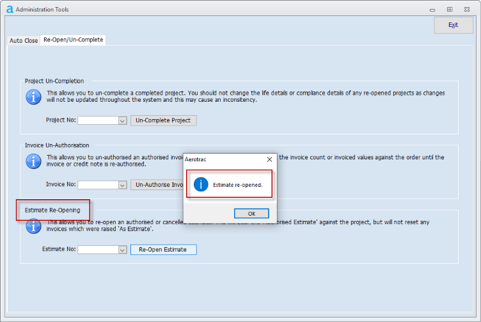This screenshot has height=322, width=481.
Task: Click the Estimate Re-Opening info icon
Action: (x=33, y=227)
